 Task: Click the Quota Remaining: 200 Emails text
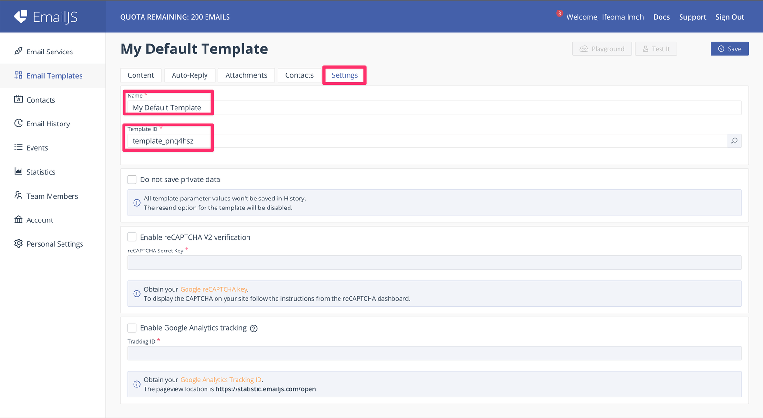pos(175,17)
